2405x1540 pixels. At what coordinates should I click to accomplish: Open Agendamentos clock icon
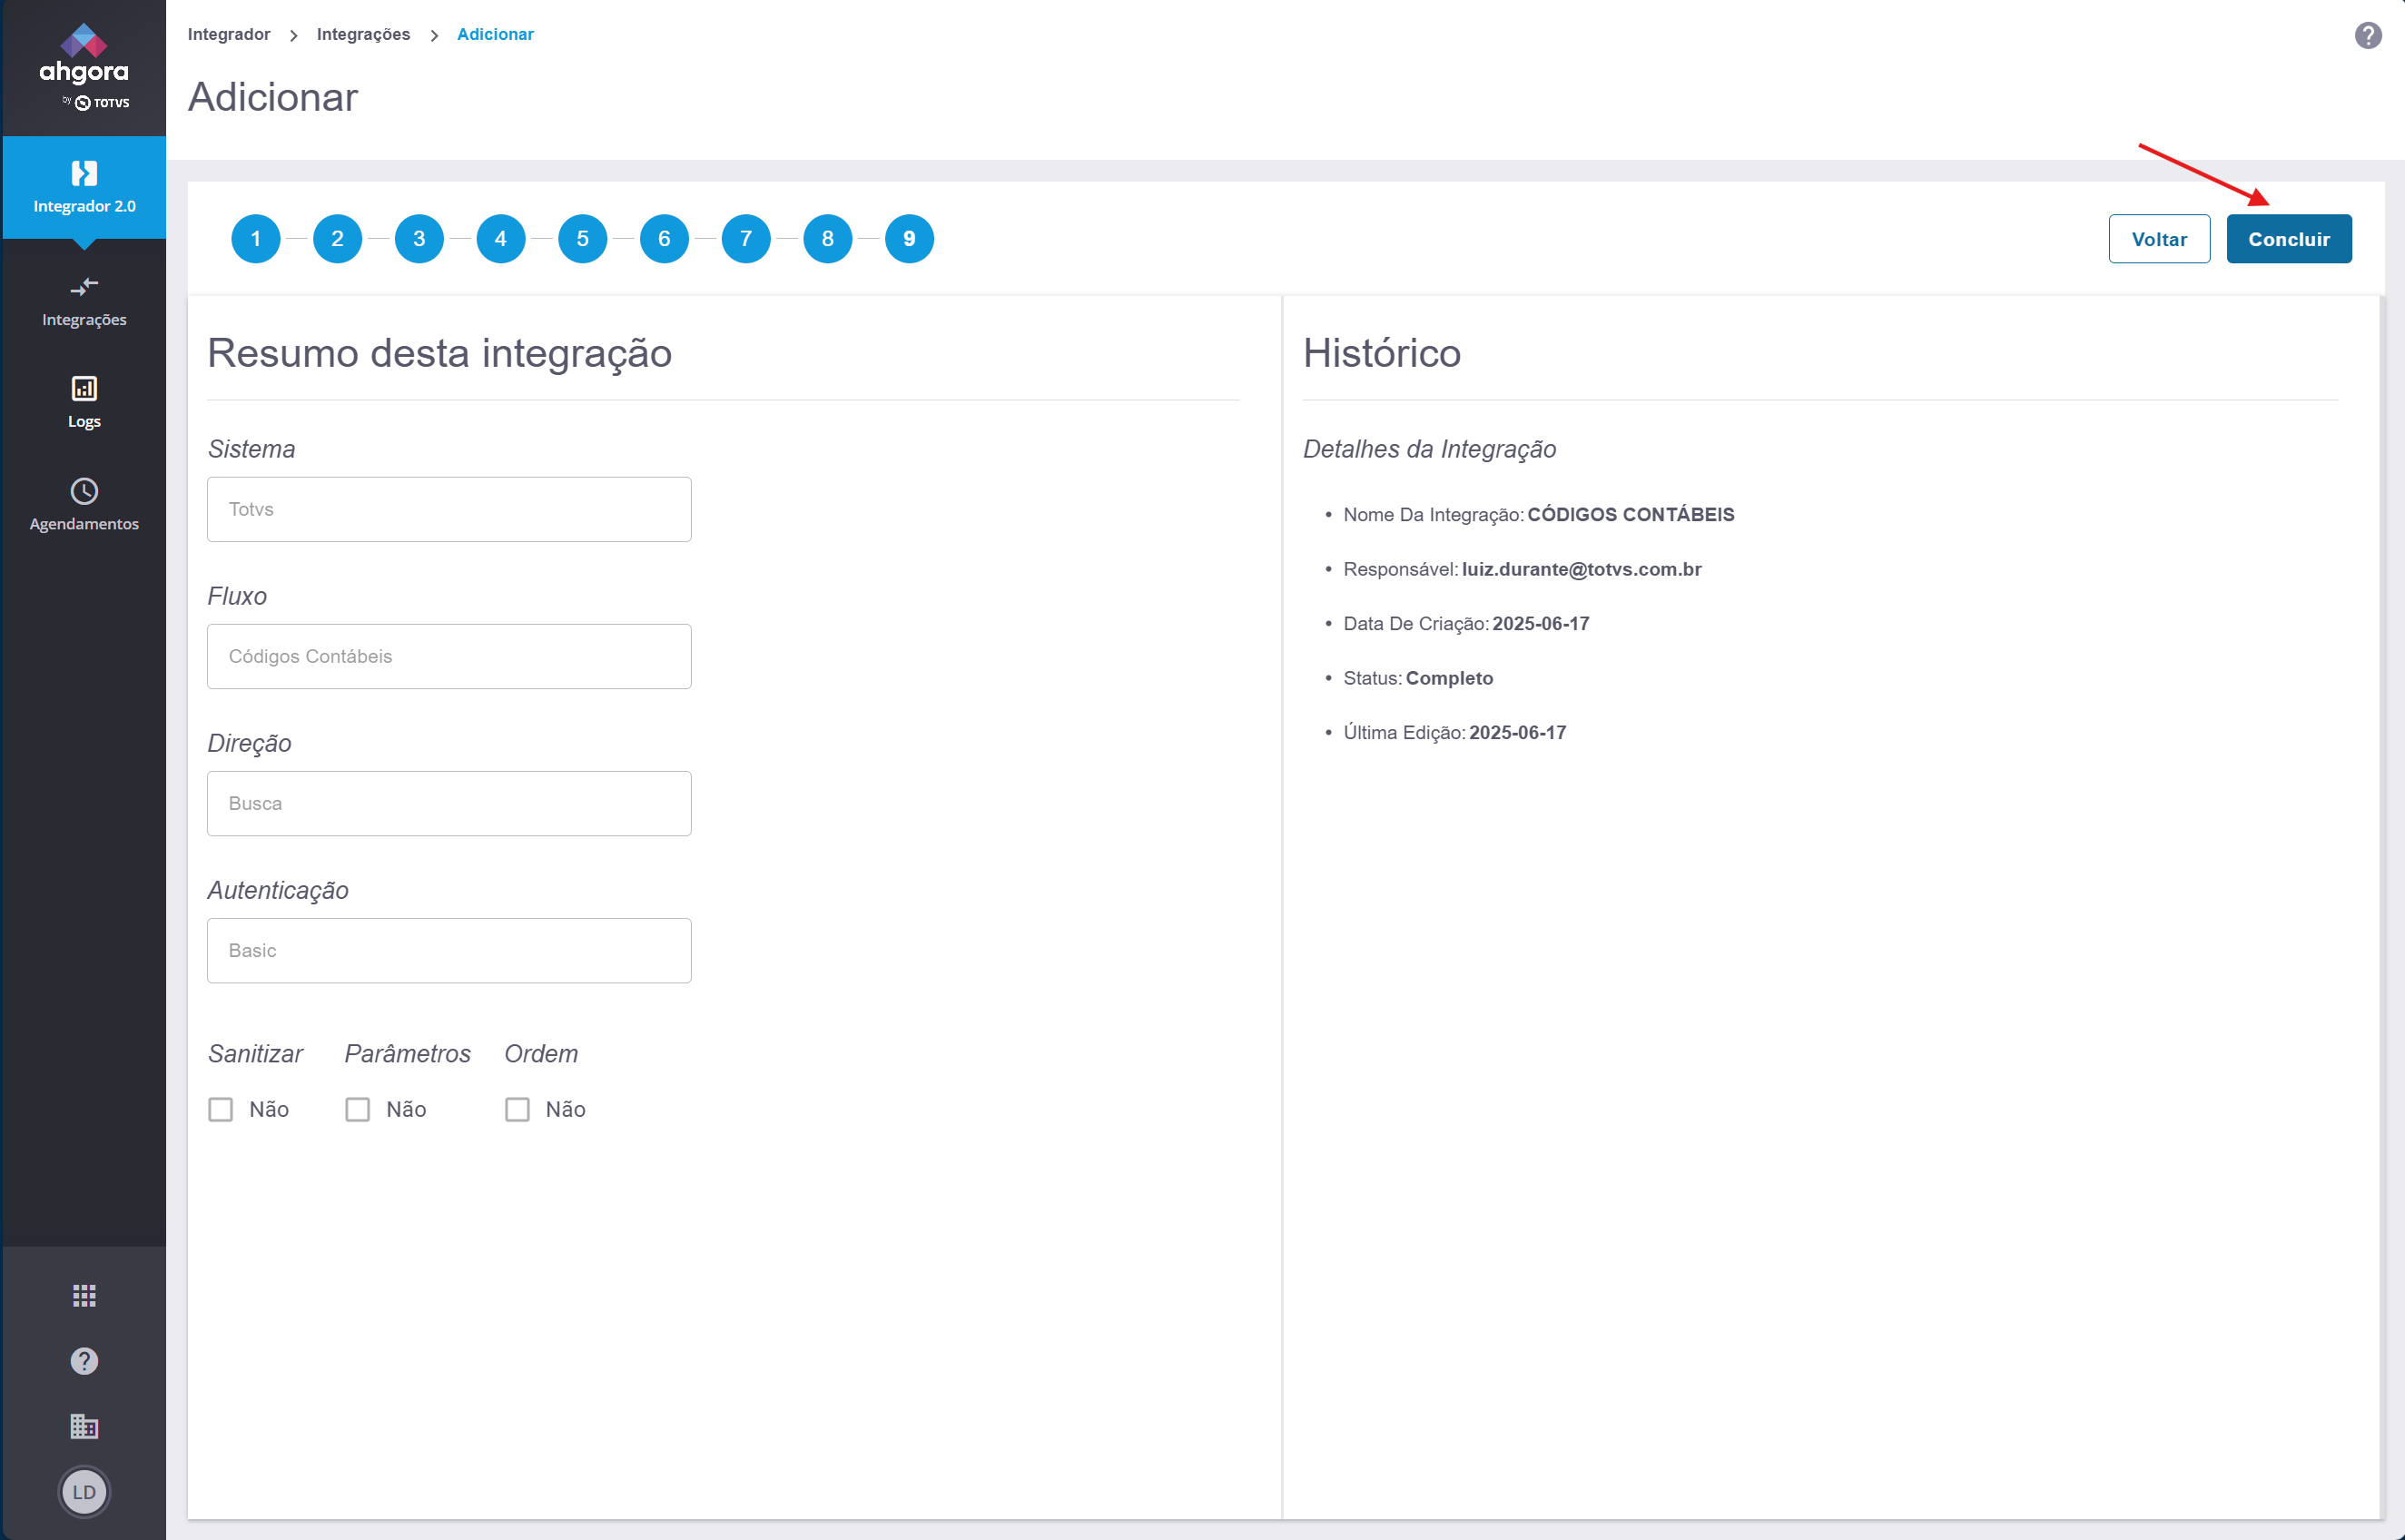point(84,491)
